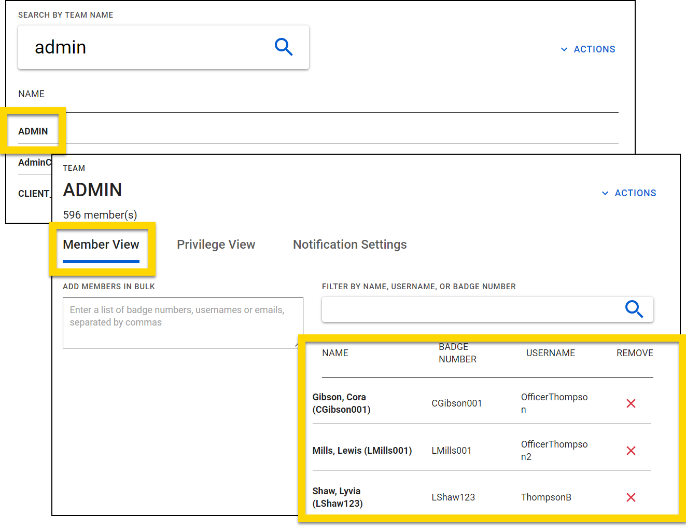Select the ADMIN team in search results

33,131
